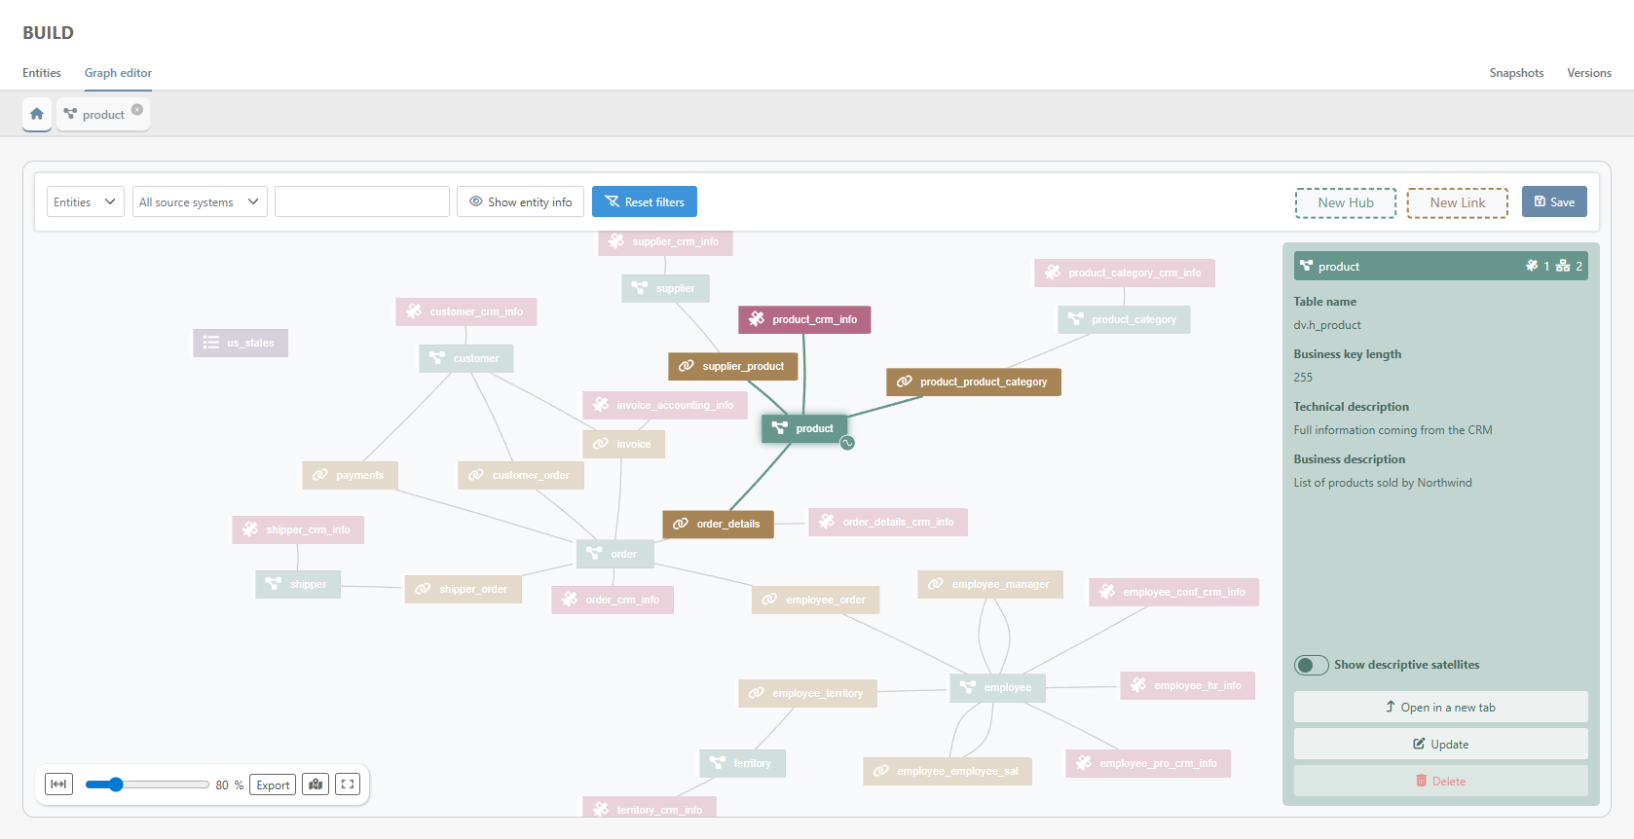The height and width of the screenshot is (839, 1634).
Task: Save the graph
Action: [1554, 201]
